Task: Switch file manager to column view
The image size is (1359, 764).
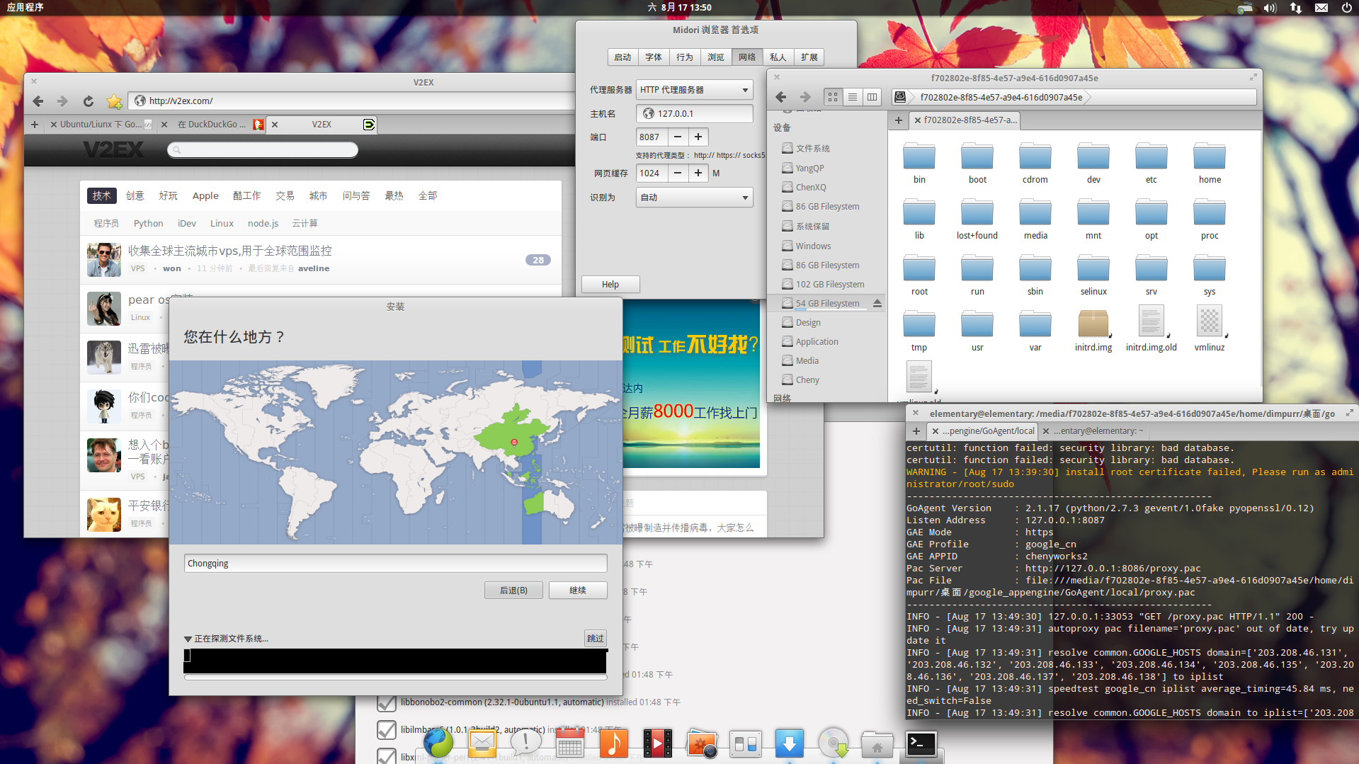Action: [x=872, y=97]
